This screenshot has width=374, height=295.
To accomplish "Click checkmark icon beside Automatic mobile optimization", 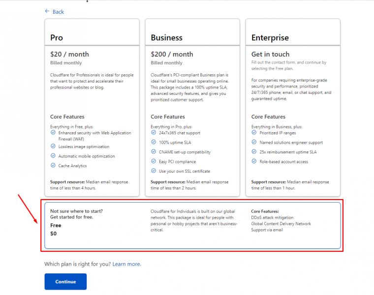I will coord(53,155).
